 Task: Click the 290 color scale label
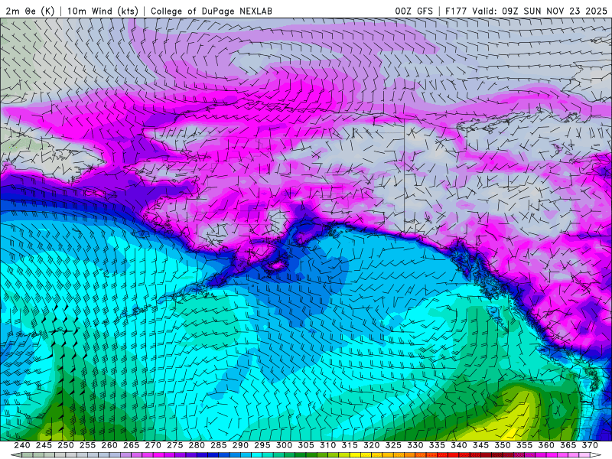(x=240, y=445)
